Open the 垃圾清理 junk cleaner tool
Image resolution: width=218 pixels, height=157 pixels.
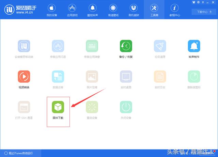tap(160, 46)
